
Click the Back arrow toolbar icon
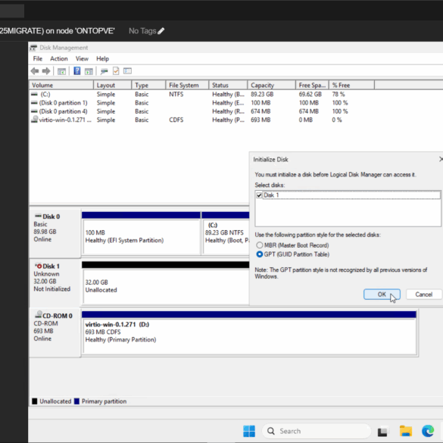point(35,71)
